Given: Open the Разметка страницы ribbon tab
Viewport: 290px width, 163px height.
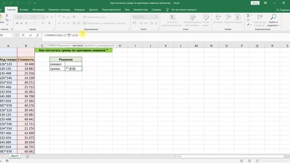Looking at the screenshot, I should (59, 10).
